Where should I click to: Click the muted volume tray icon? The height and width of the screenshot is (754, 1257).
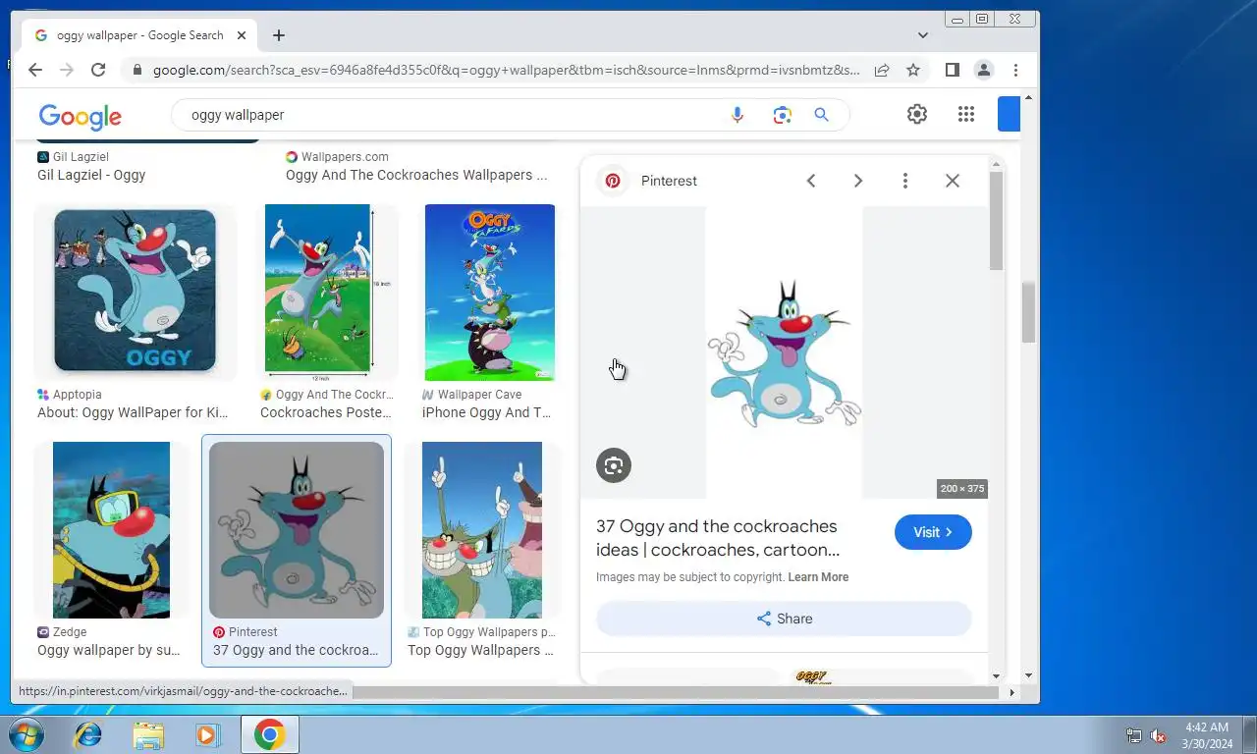coord(1159,735)
